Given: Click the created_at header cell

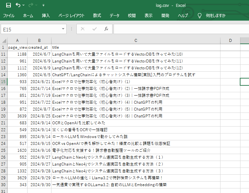Looking at the screenshot, I should pyautogui.click(x=39, y=47).
